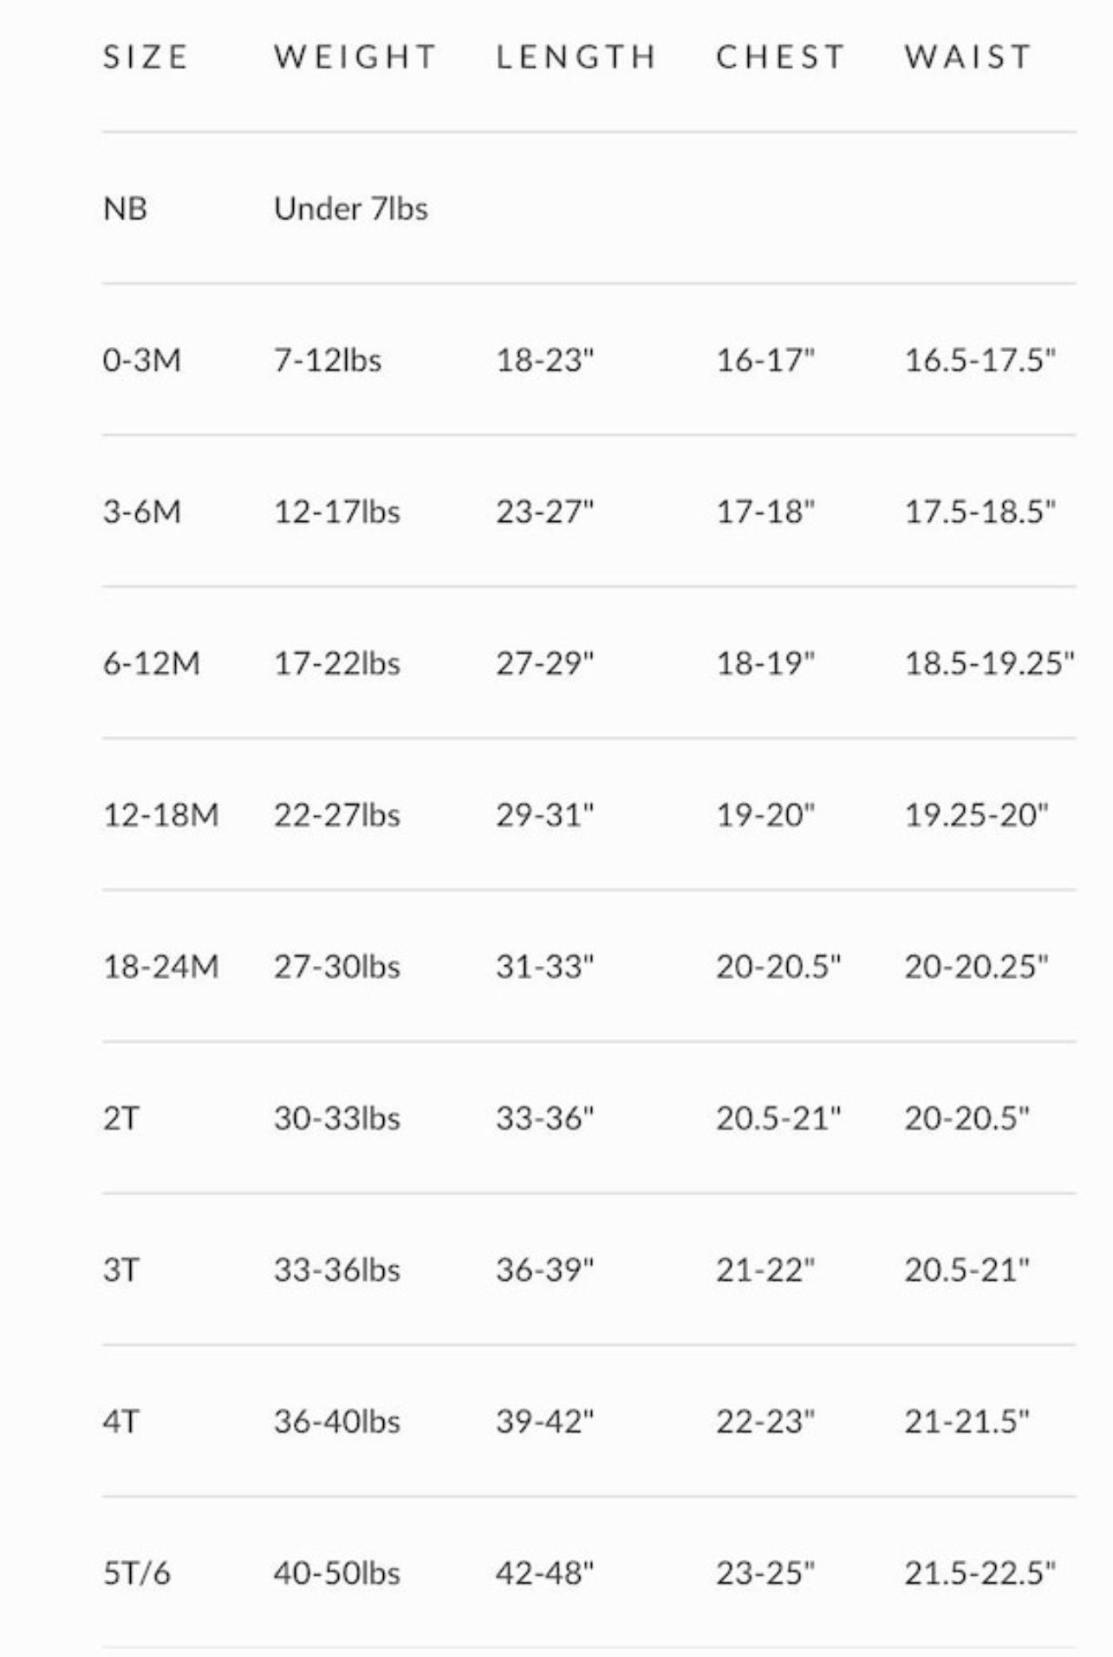Select the 40-50lbs weight for 5T/6
The width and height of the screenshot is (1113, 1657).
pos(336,1573)
